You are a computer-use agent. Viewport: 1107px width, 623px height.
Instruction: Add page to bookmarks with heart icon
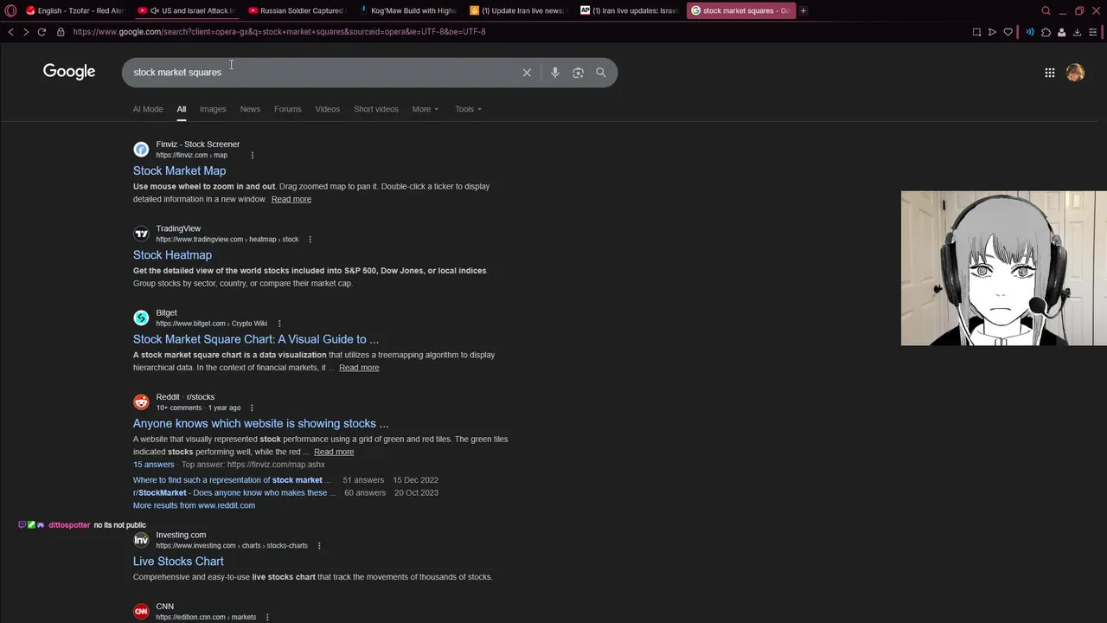(1008, 32)
